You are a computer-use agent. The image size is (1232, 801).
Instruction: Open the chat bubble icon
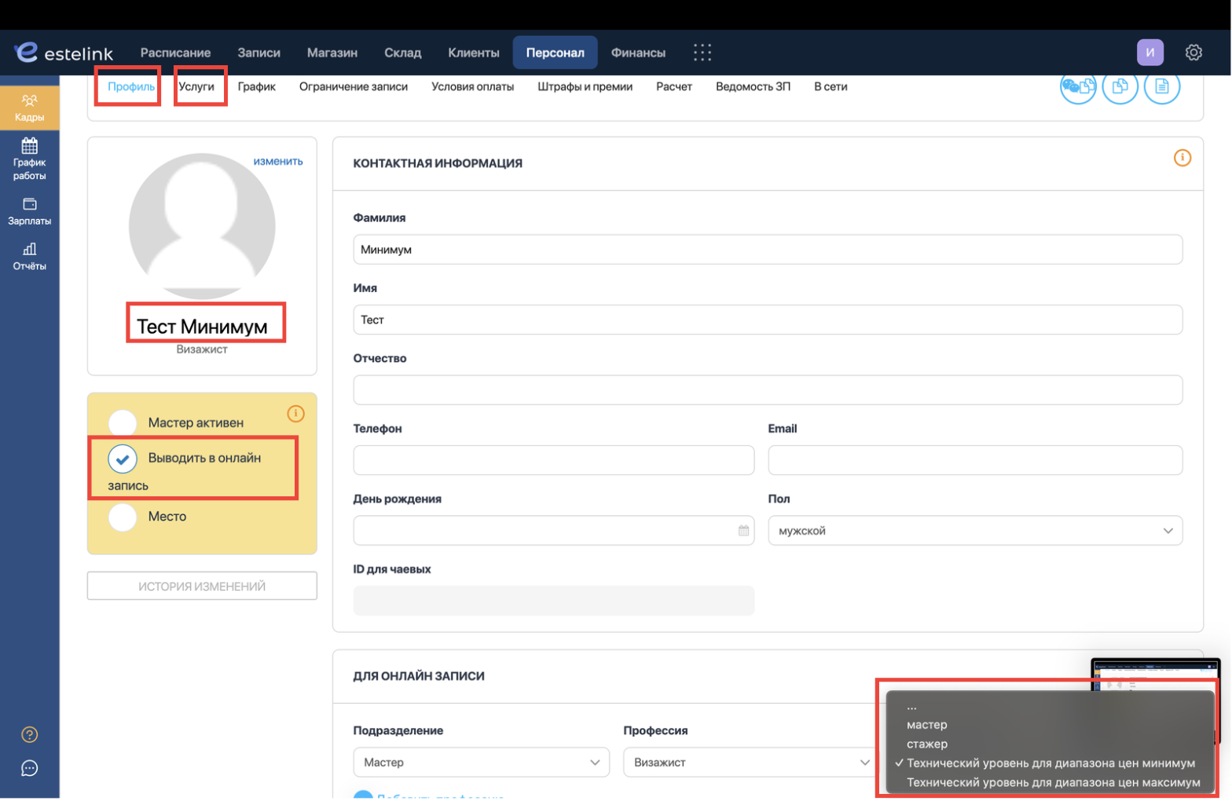(x=29, y=769)
